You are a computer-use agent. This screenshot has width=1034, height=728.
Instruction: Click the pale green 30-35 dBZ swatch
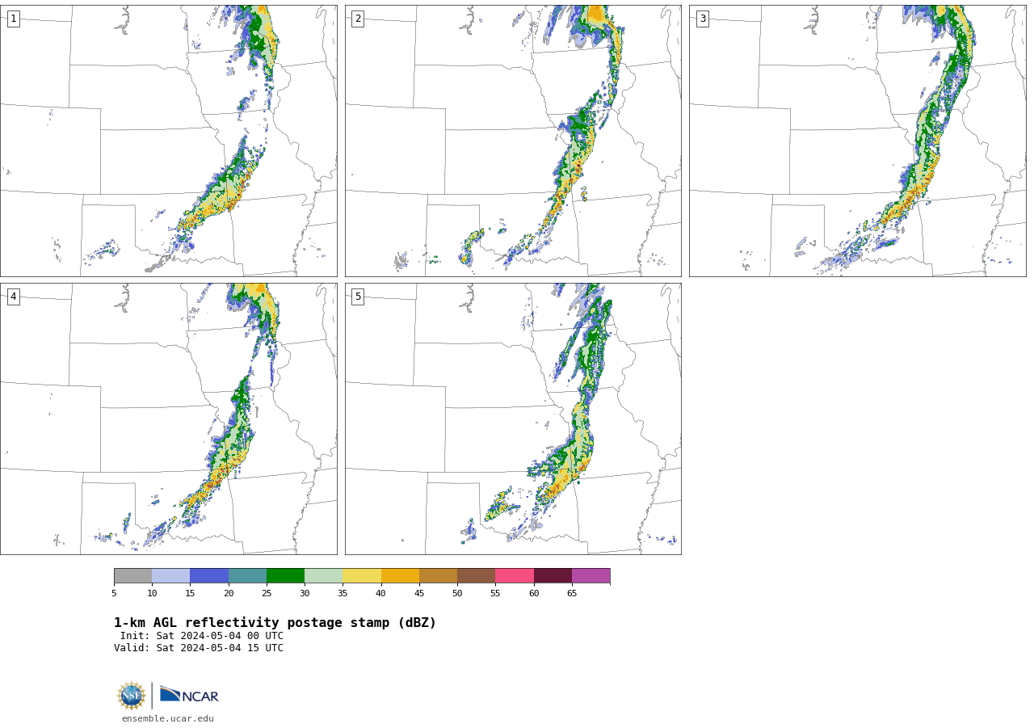point(323,575)
